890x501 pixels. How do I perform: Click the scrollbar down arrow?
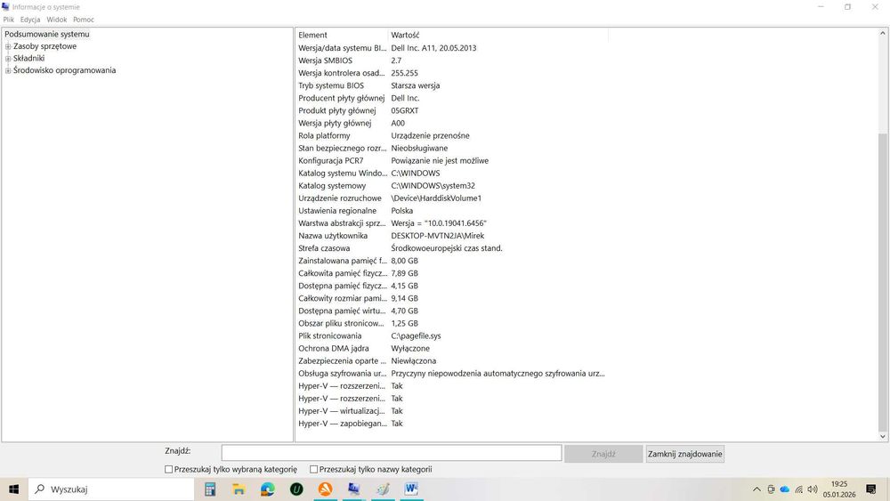click(883, 436)
